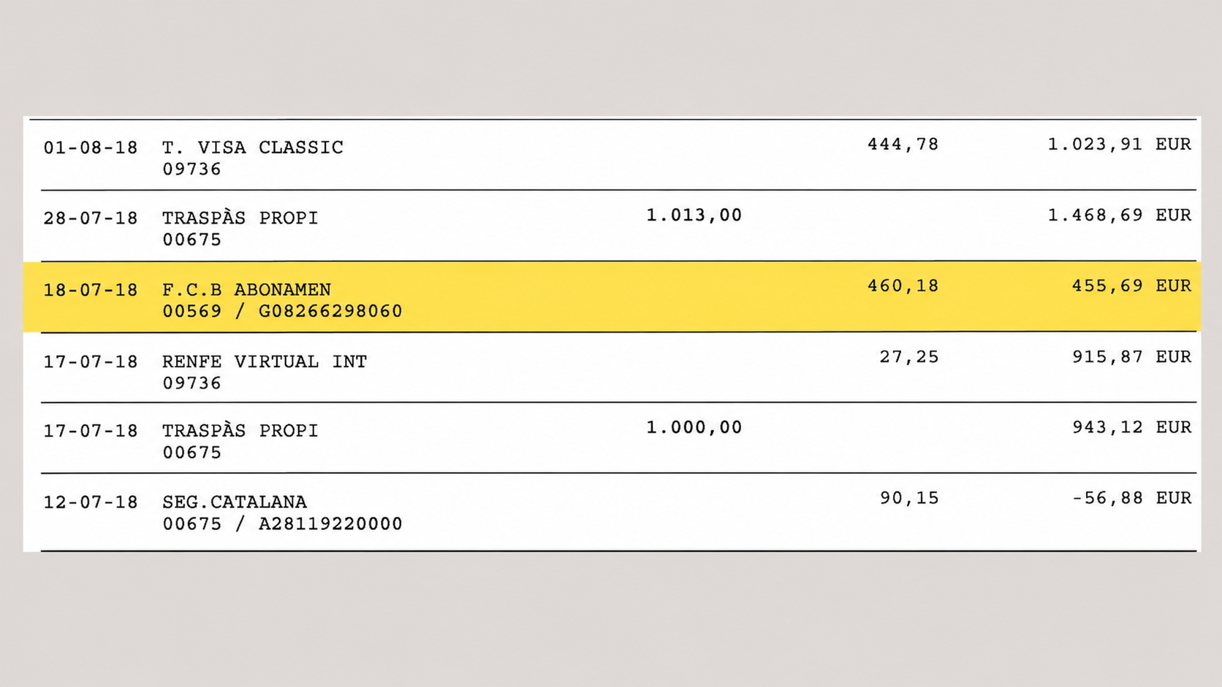Click the 90,15 debit amount
The image size is (1222, 687).
point(908,498)
